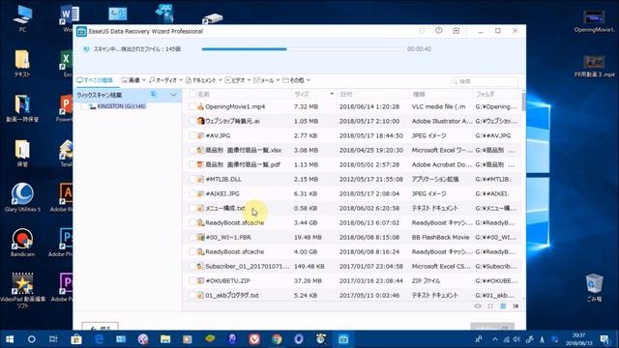This screenshot has height=348, width=619.
Task: Select the Glary Utilities 5 desktop icon
Action: pyautogui.click(x=22, y=198)
